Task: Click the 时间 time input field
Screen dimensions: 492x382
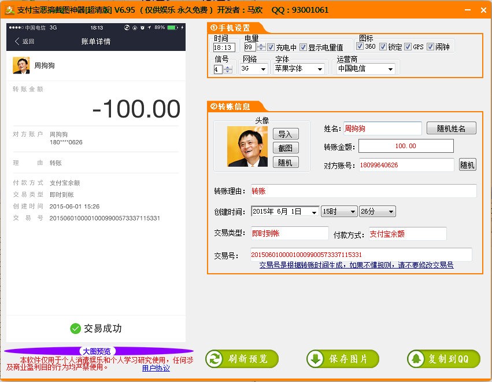Action: pyautogui.click(x=224, y=47)
